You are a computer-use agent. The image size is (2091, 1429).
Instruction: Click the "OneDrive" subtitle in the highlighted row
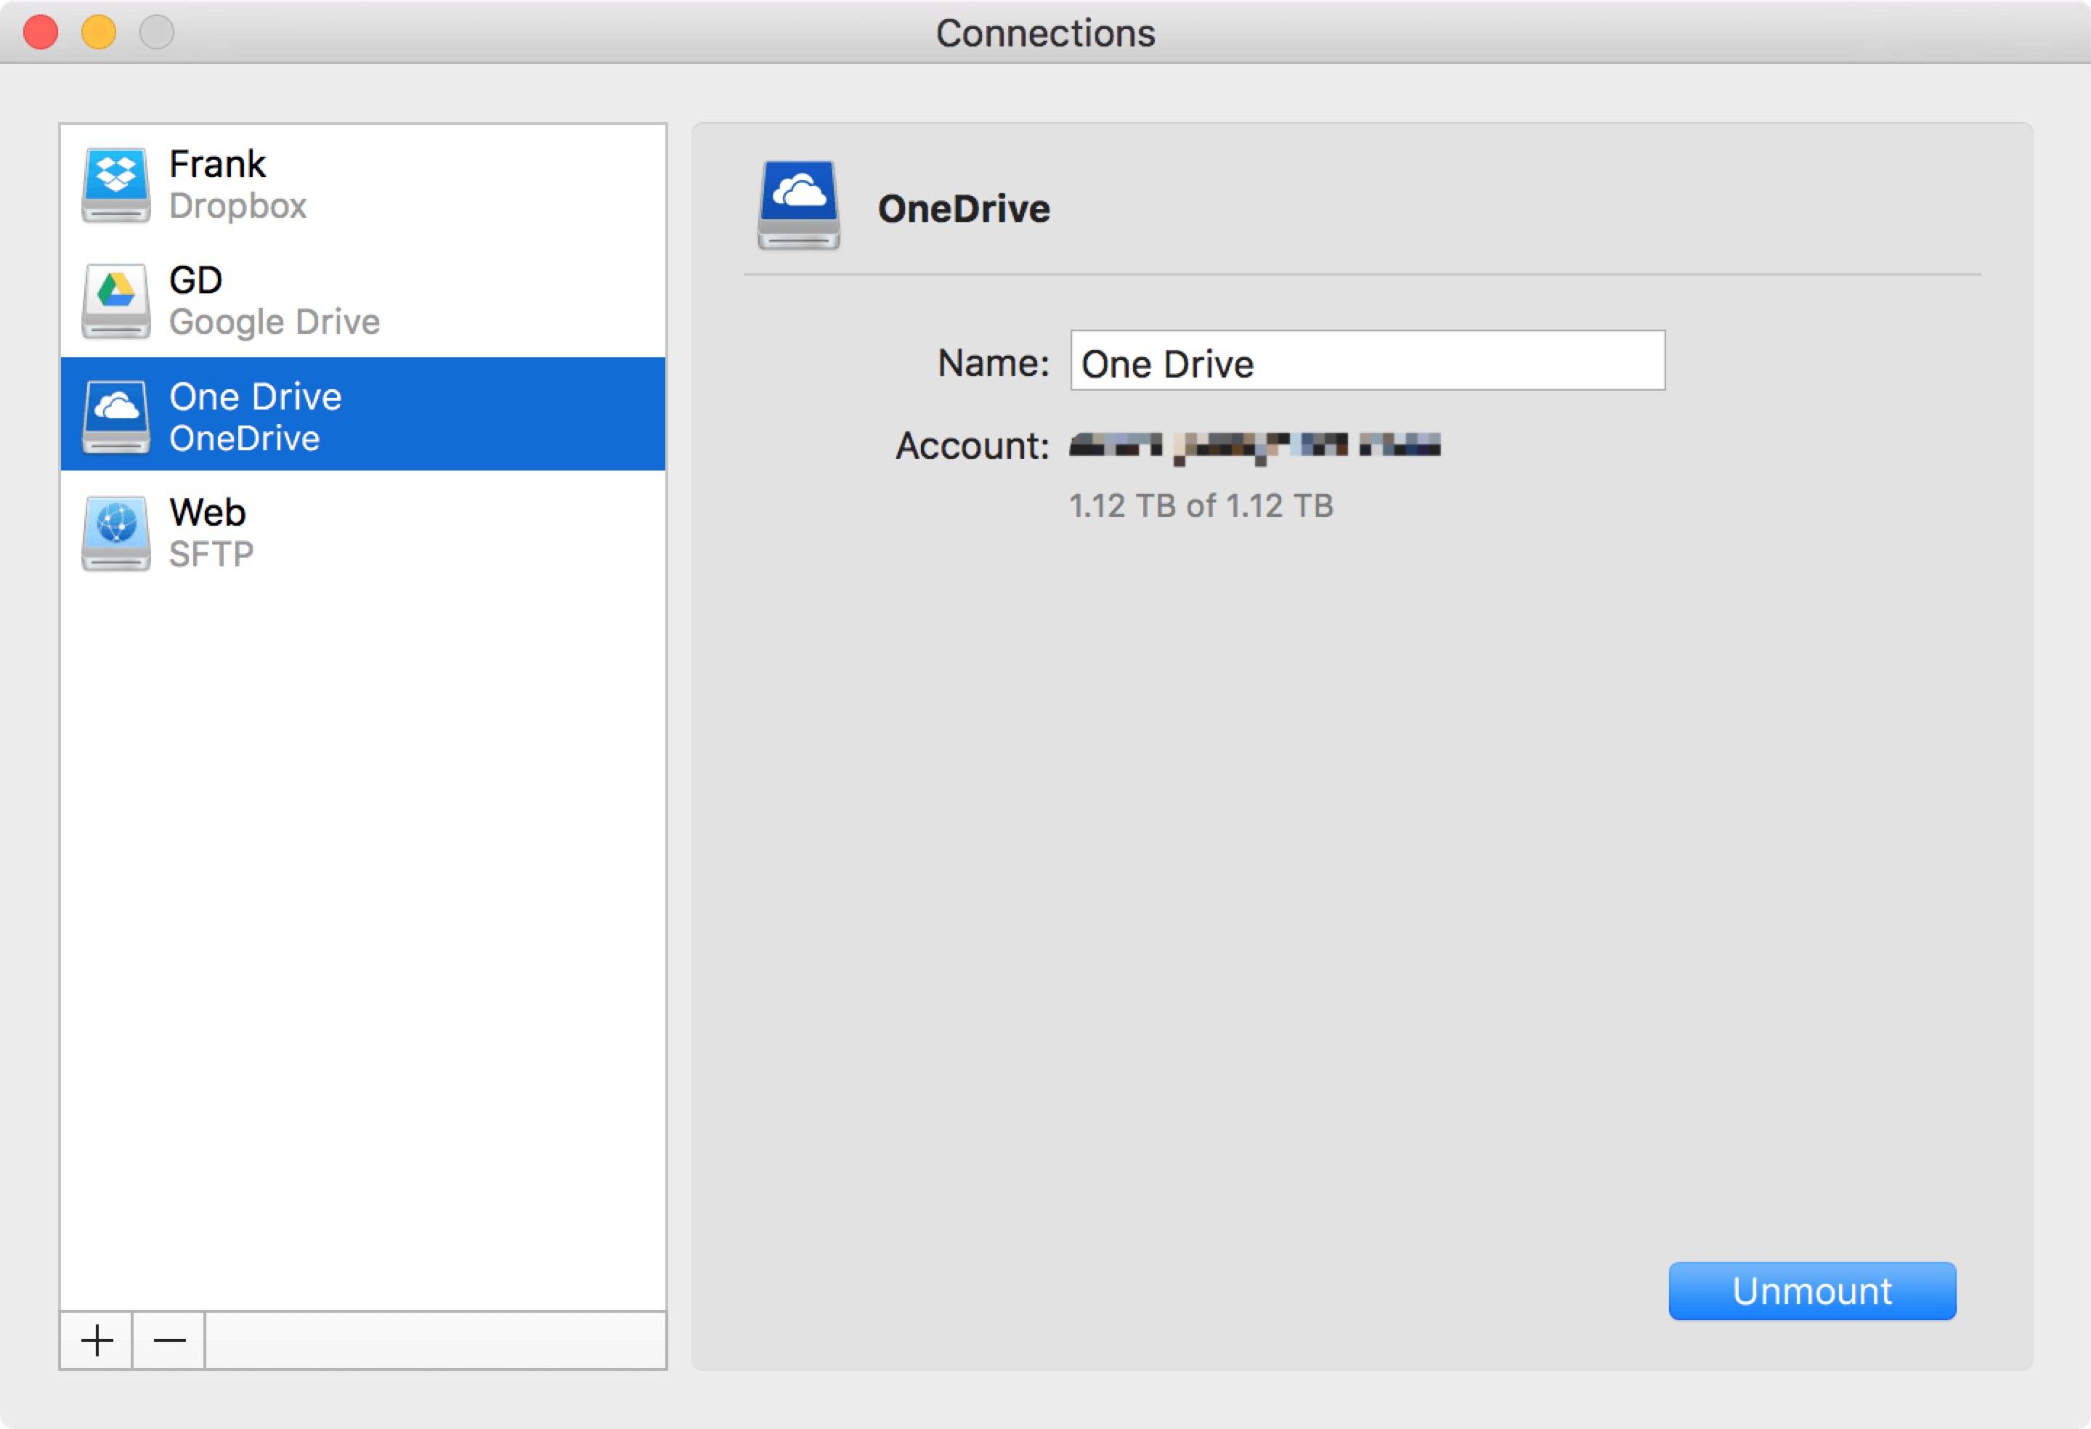245,438
